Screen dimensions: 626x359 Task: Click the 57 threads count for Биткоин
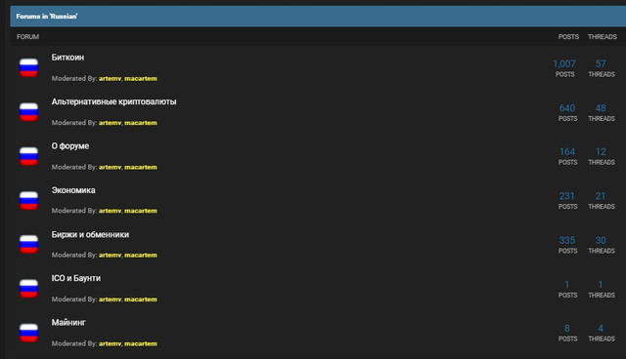click(x=601, y=63)
